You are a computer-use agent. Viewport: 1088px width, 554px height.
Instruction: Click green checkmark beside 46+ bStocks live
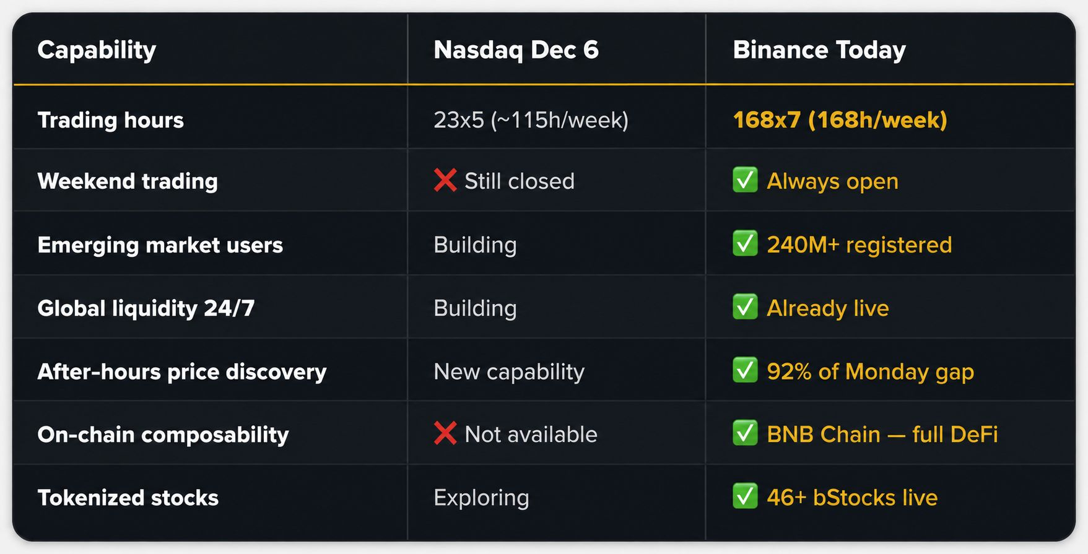[745, 496]
